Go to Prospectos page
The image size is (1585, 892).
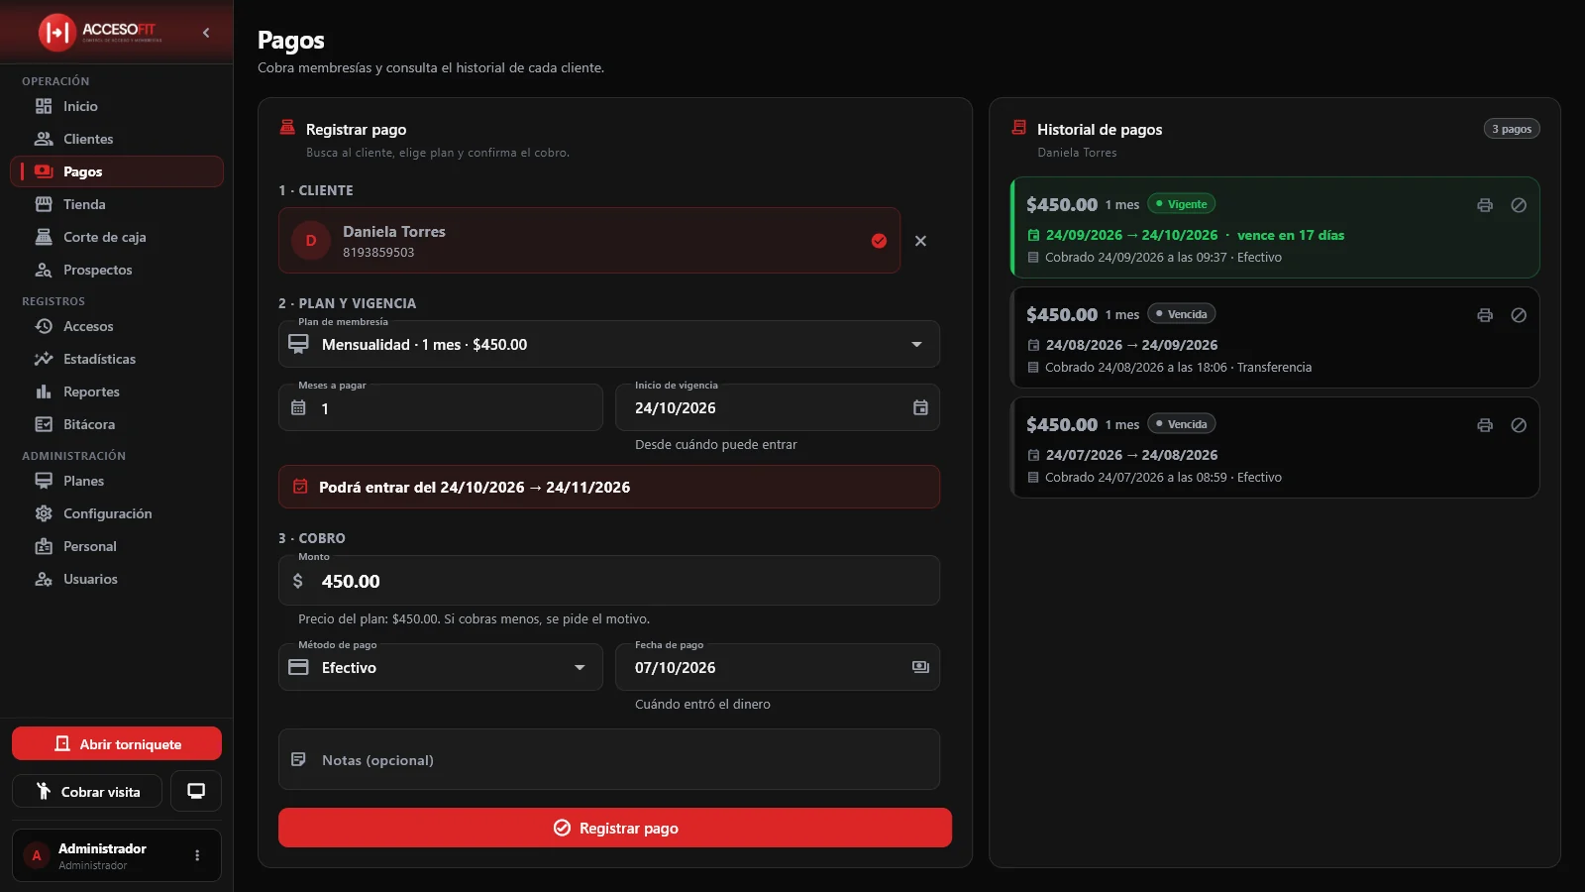(117, 270)
